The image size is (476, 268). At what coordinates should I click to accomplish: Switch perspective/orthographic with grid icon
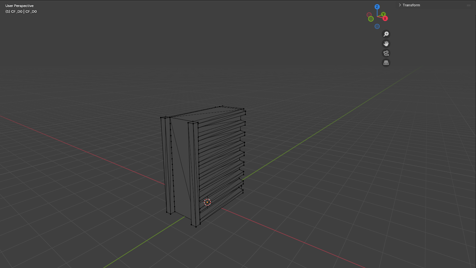(x=386, y=63)
